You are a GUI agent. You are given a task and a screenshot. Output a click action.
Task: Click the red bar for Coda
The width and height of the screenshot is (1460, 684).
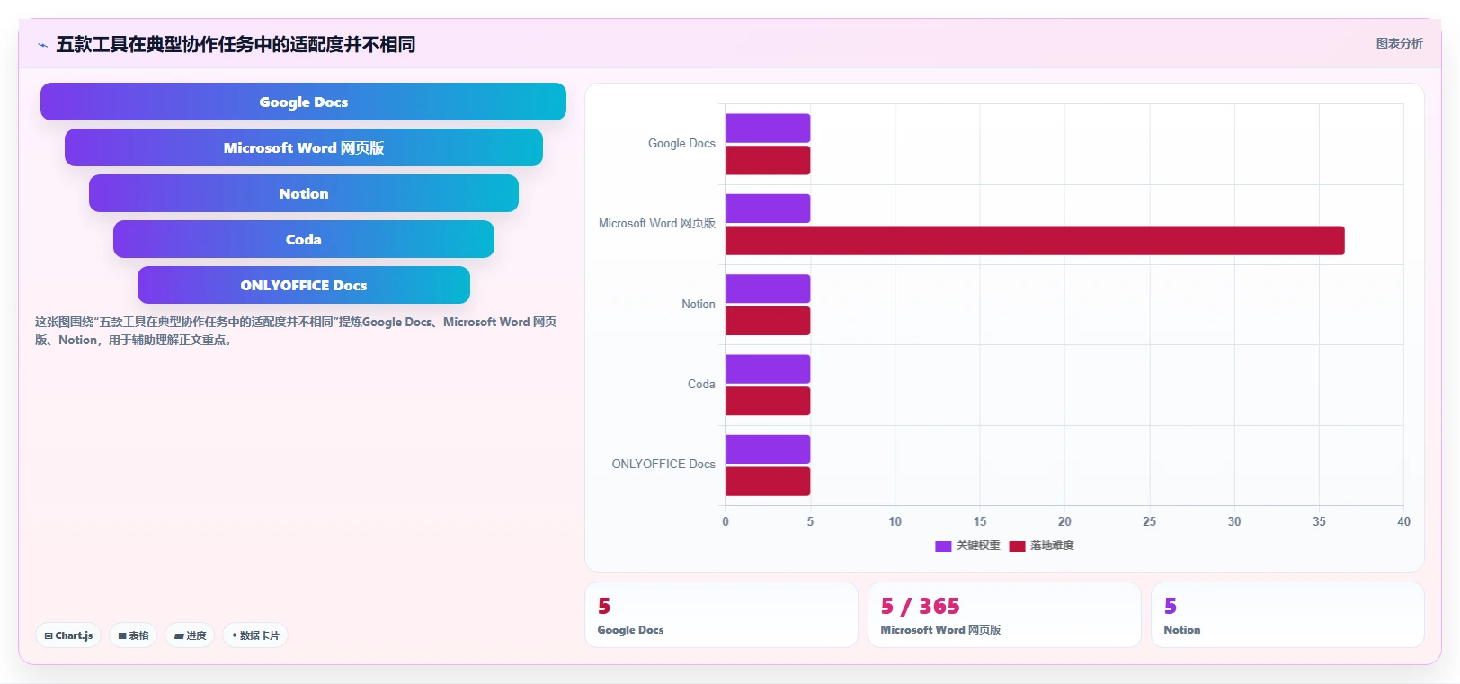tap(768, 401)
